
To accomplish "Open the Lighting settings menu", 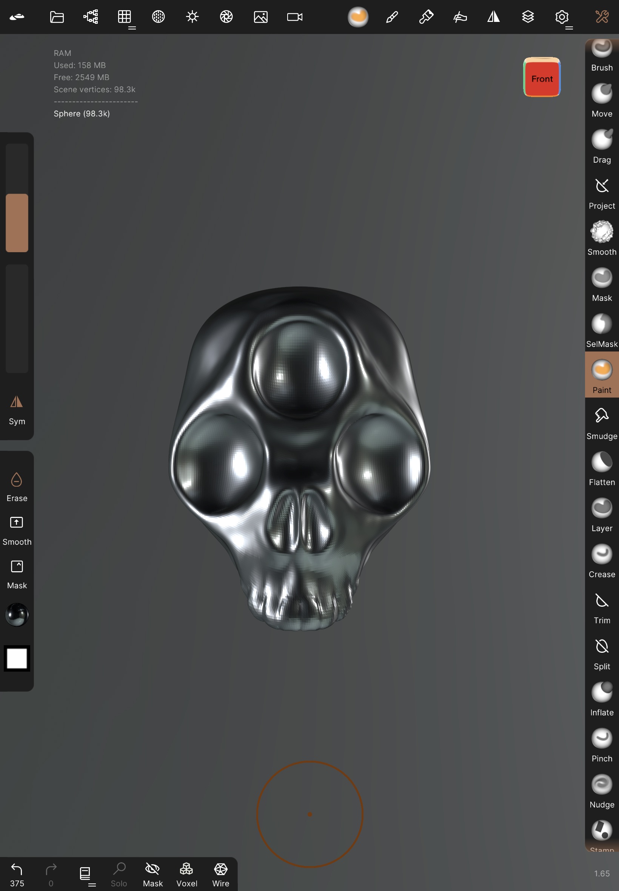I will 192,17.
